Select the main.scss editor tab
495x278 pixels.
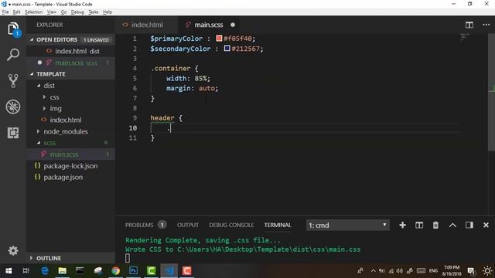click(209, 25)
